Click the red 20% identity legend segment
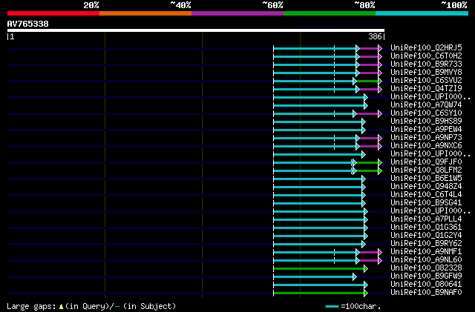Viewport: 475px width, 312px height. coord(53,13)
